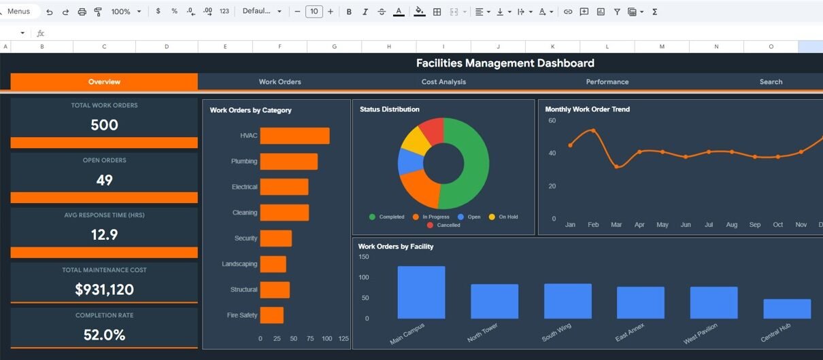Click the Print icon
823x360 pixels.
click(82, 12)
